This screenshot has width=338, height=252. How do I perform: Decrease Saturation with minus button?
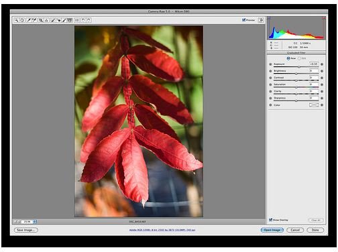pyautogui.click(x=270, y=84)
